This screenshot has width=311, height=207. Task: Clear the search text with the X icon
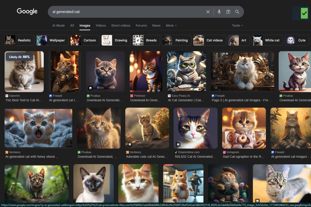coord(208,12)
